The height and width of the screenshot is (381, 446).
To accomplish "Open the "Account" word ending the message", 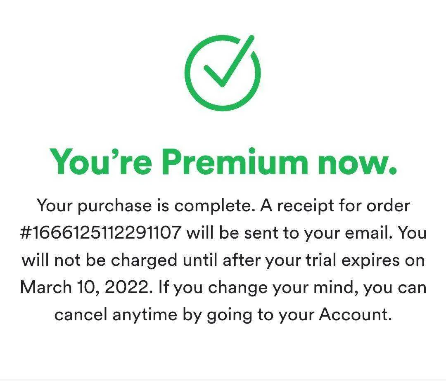I will (x=355, y=314).
